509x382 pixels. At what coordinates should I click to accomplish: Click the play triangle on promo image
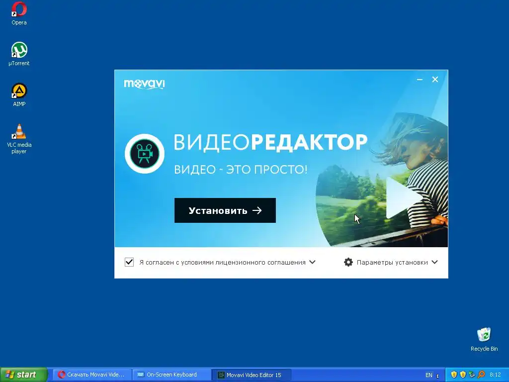[x=404, y=197]
